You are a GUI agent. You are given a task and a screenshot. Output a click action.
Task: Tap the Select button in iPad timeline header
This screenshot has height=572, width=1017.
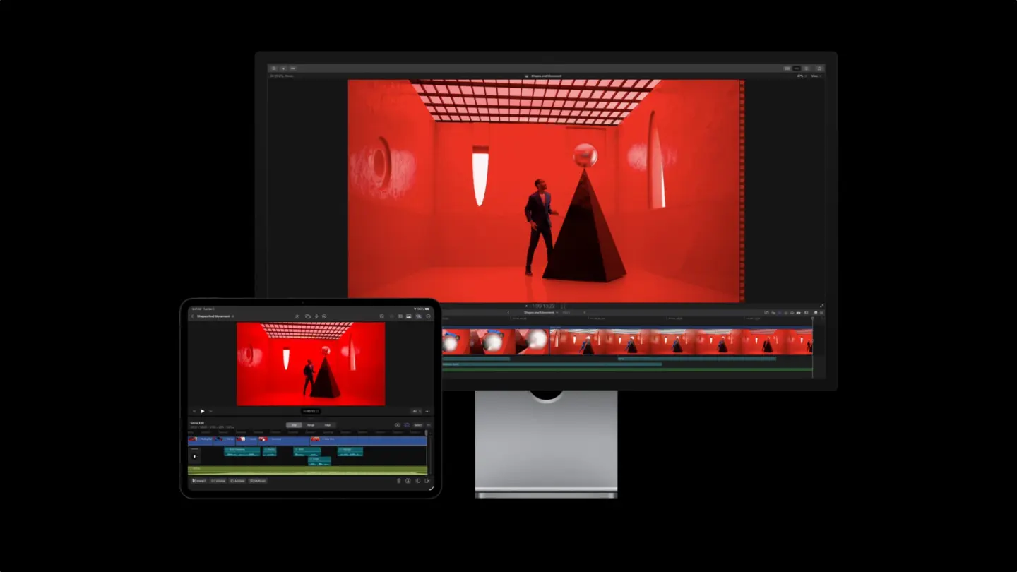pos(418,425)
